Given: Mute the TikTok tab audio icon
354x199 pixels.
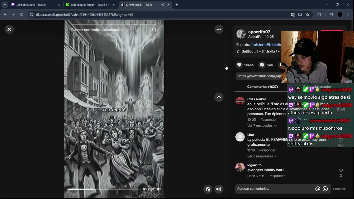Looking at the screenshot, I should click(163, 5).
